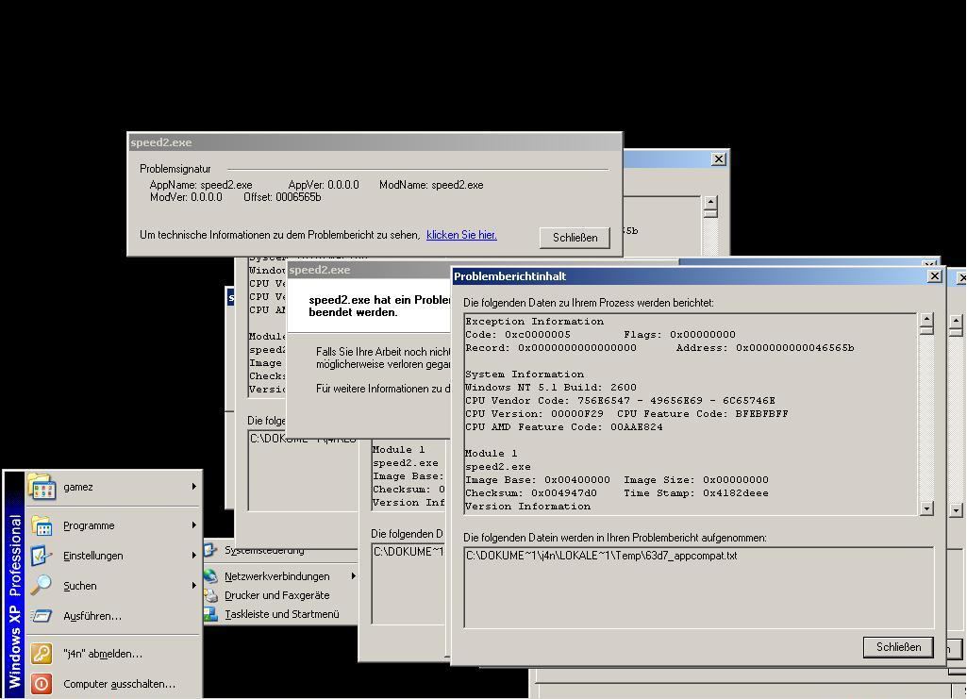The image size is (967, 699).
Task: Open the gamez menu entry
Action: pos(113,487)
